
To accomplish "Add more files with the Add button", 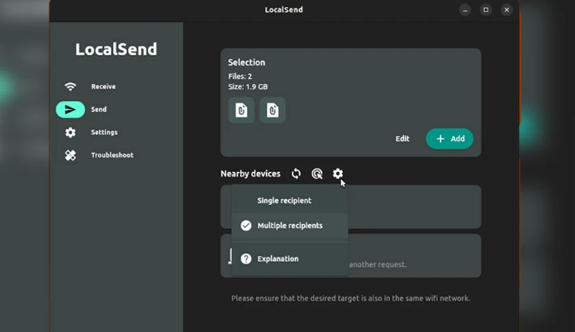I will coord(450,139).
